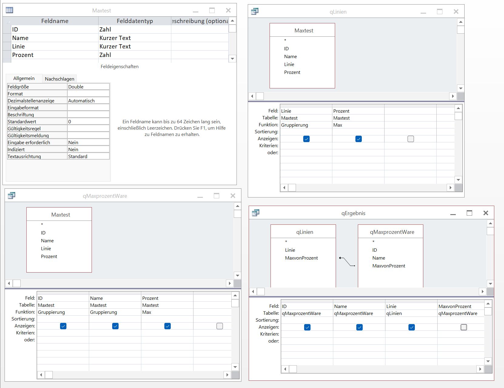This screenshot has width=504, height=388.
Task: Open Funktion Max dropdown in qMaxprozentWare
Action: (167, 312)
